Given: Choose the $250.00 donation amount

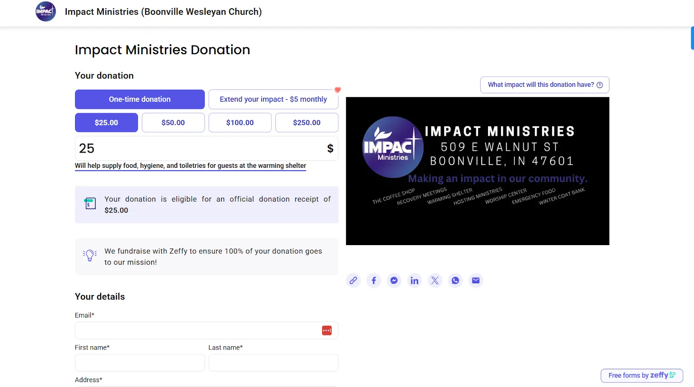Looking at the screenshot, I should (x=307, y=123).
